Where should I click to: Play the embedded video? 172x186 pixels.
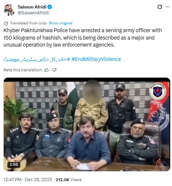tap(87, 124)
